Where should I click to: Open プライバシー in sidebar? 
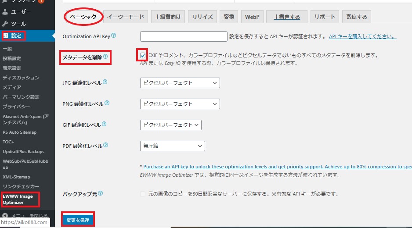[16, 107]
